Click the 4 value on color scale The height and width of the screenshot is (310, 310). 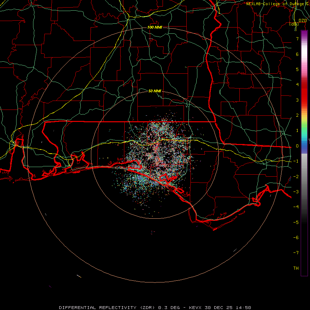(297, 85)
